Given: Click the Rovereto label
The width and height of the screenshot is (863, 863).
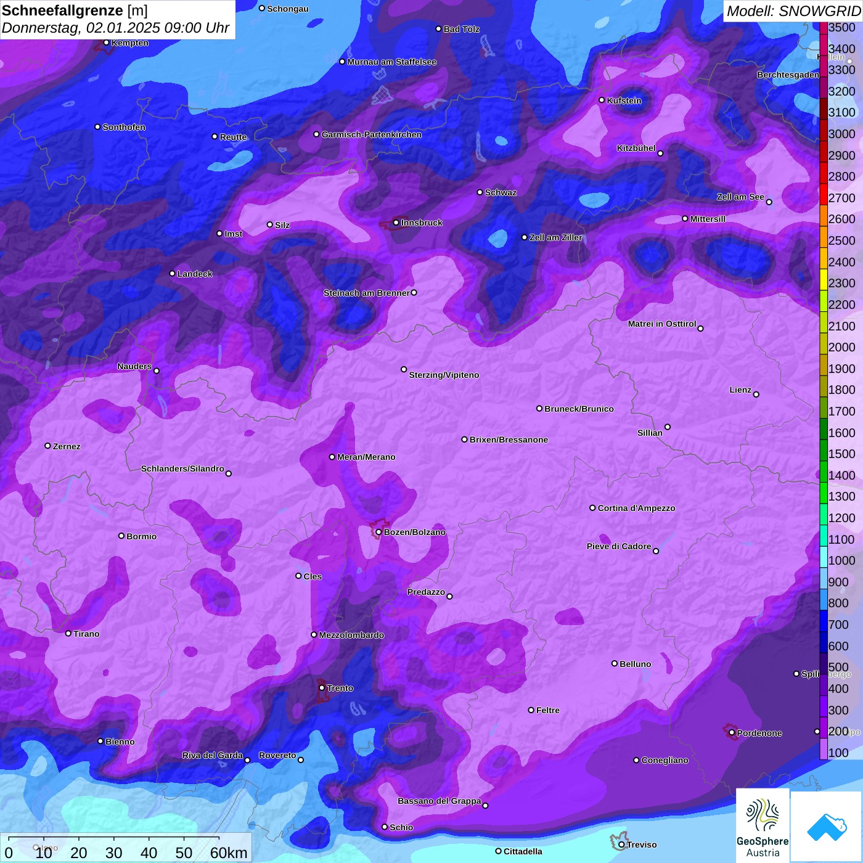Looking at the screenshot, I should (277, 755).
